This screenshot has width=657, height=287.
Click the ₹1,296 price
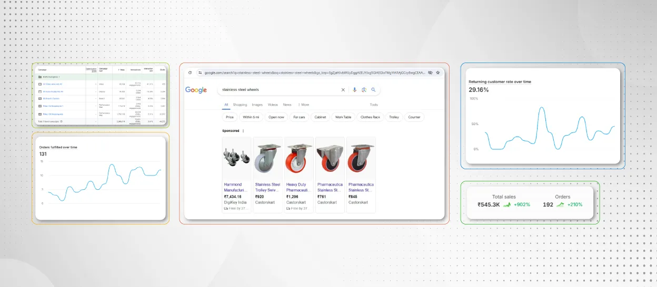(x=292, y=197)
